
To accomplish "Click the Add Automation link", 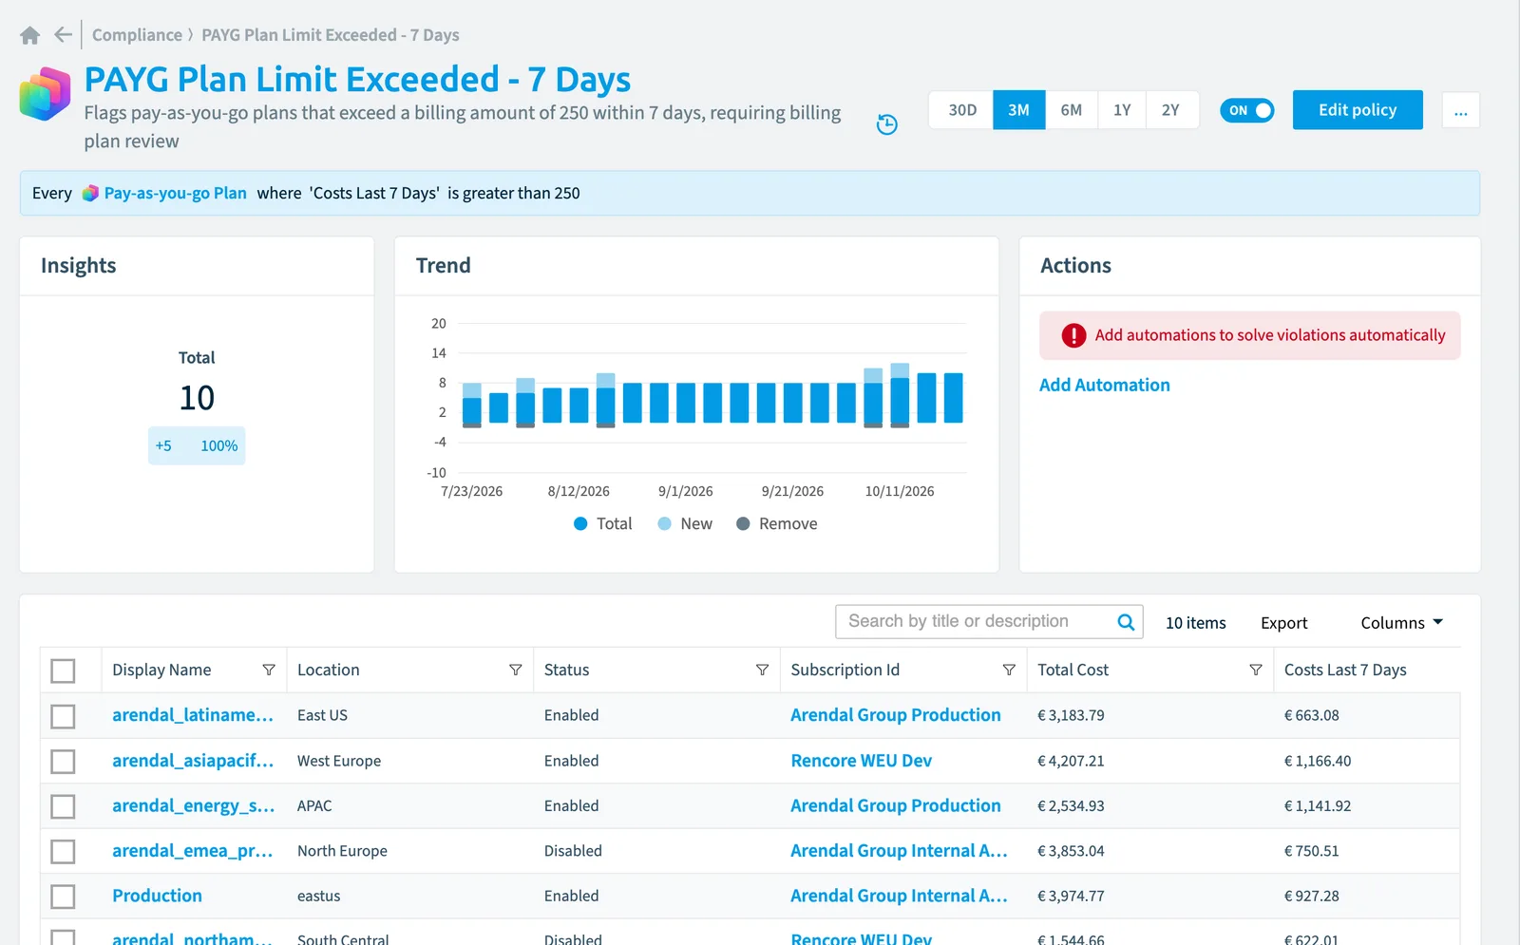I will [x=1105, y=385].
